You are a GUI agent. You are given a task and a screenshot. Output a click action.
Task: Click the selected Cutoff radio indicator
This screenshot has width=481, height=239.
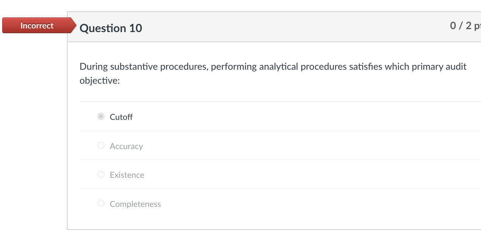[x=101, y=116]
